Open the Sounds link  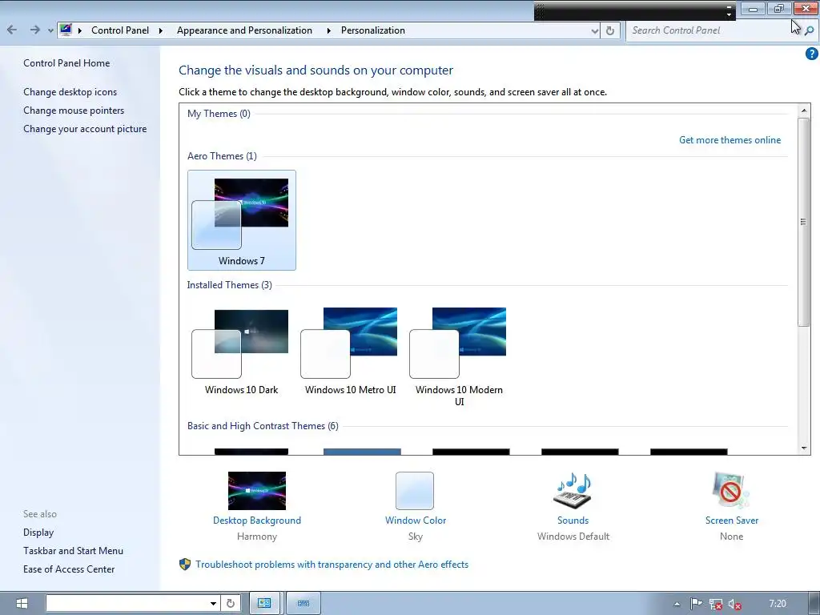[x=573, y=521]
